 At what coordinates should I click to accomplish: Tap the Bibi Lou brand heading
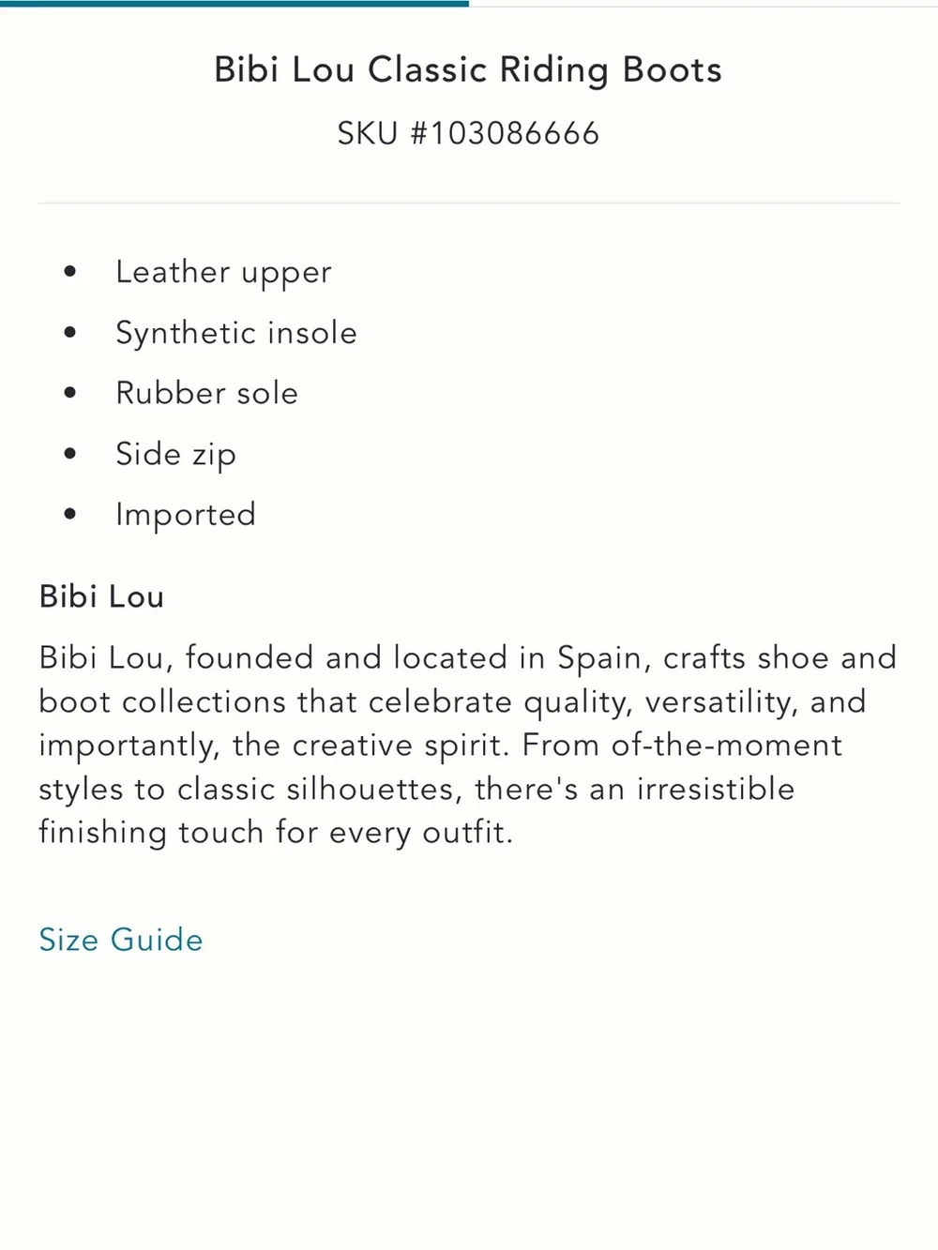coord(101,596)
